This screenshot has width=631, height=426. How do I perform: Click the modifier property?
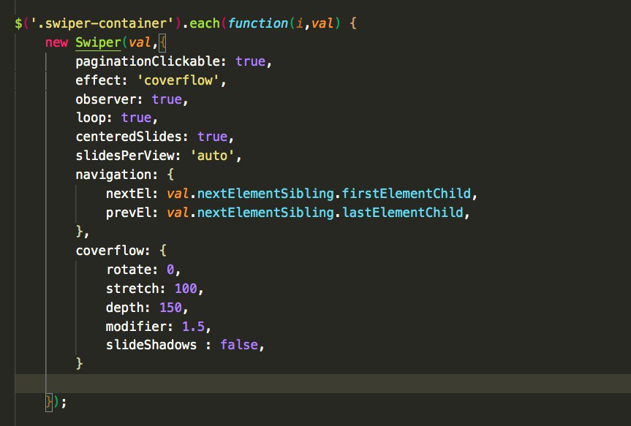click(136, 326)
